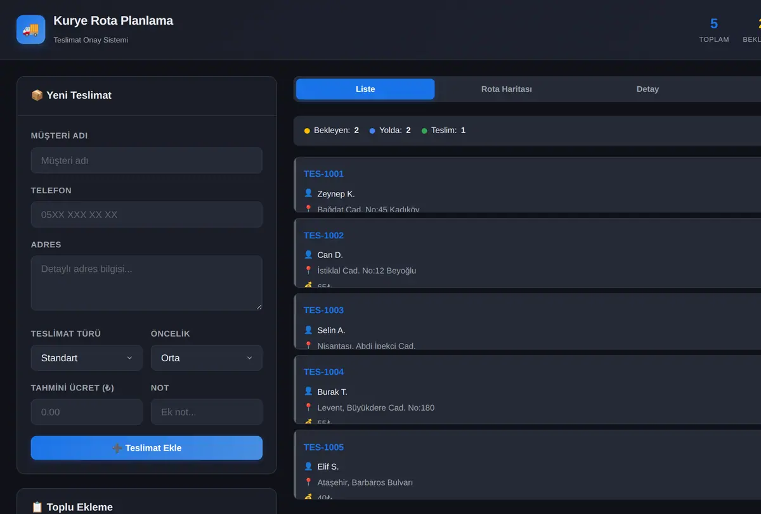Select delivery ID TES-1005
The image size is (761, 514).
(x=323, y=447)
